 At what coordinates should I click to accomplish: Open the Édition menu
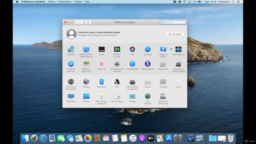point(52,2)
